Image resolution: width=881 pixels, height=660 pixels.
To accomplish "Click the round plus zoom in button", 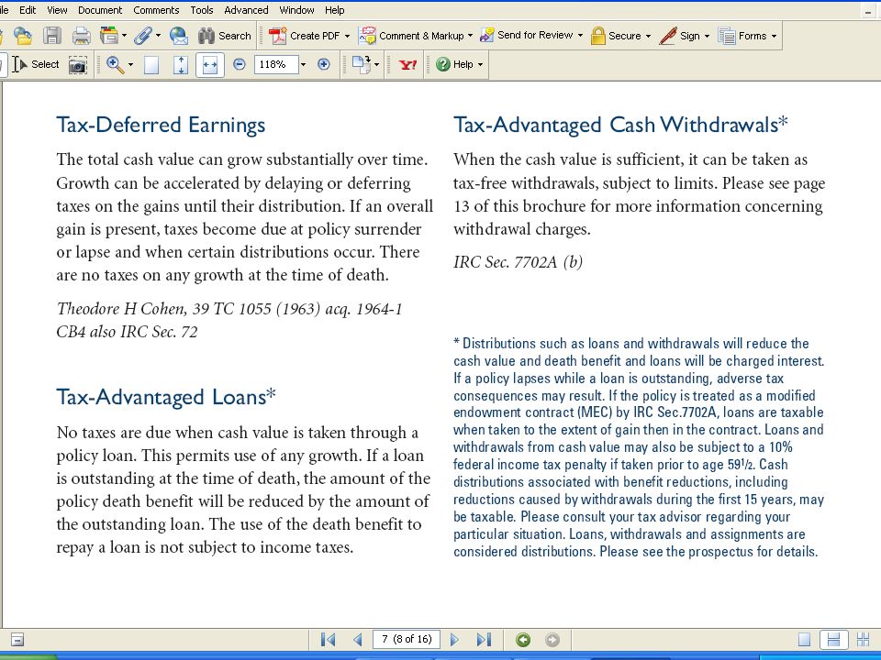I will click(324, 64).
